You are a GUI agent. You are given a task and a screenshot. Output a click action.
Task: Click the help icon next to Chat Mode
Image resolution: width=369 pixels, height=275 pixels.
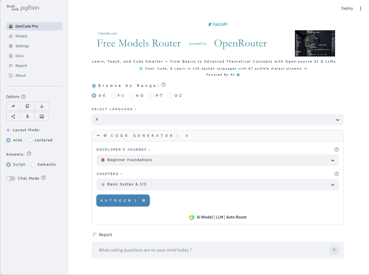click(x=43, y=178)
